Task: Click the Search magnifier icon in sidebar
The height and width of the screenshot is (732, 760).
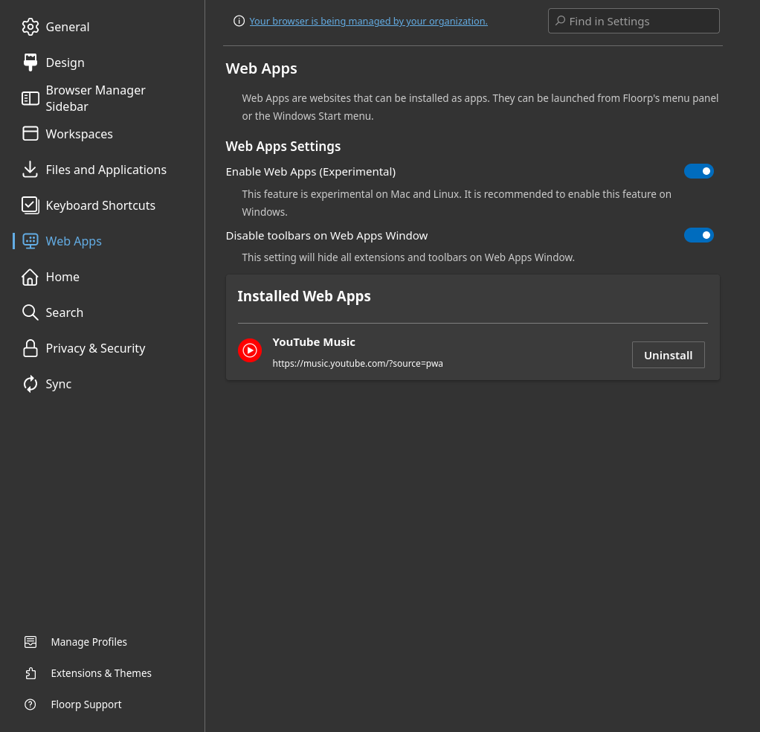Action: (x=30, y=312)
